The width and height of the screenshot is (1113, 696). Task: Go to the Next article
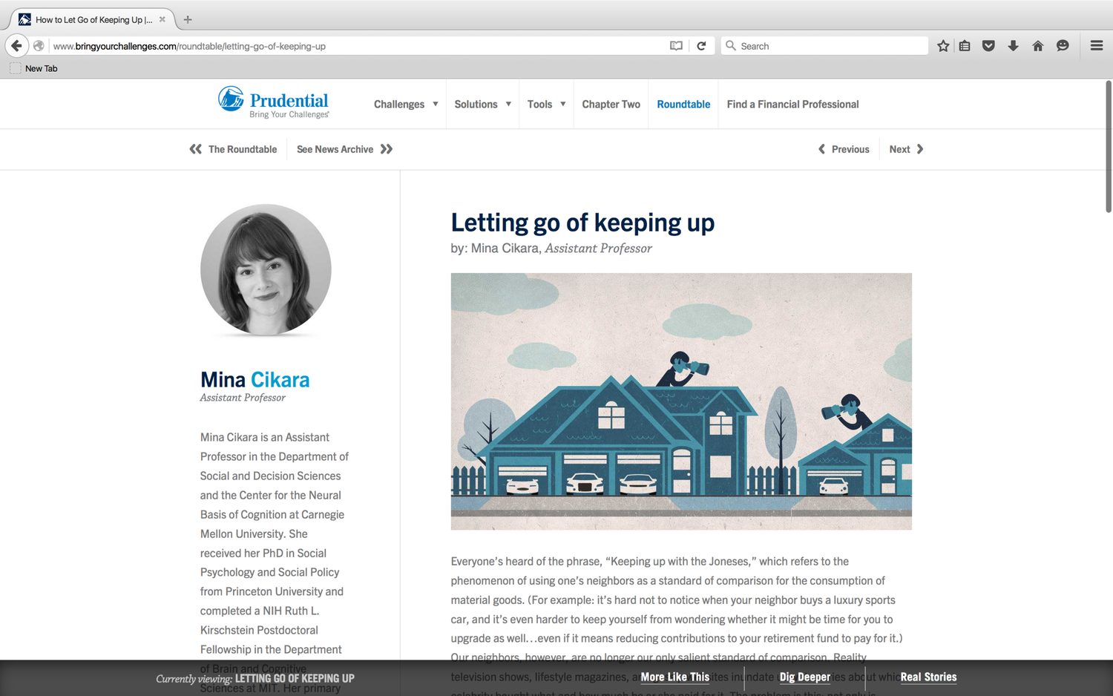[906, 149]
